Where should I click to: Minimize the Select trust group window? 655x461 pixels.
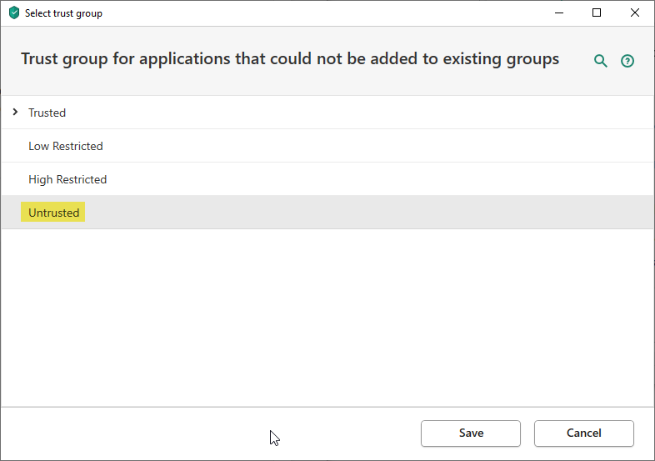[558, 13]
